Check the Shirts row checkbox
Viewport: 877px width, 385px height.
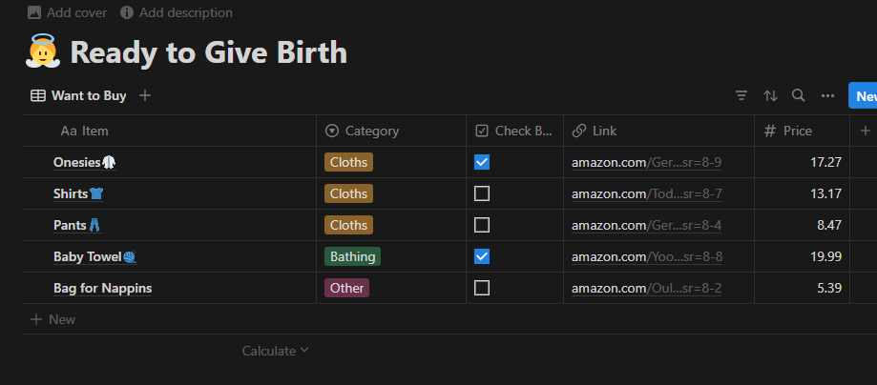pyautogui.click(x=482, y=193)
